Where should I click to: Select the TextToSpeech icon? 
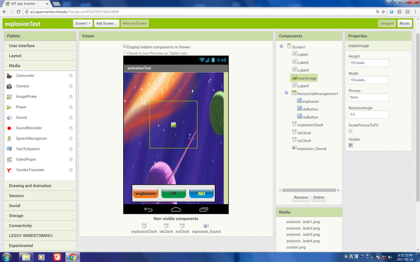point(9,149)
